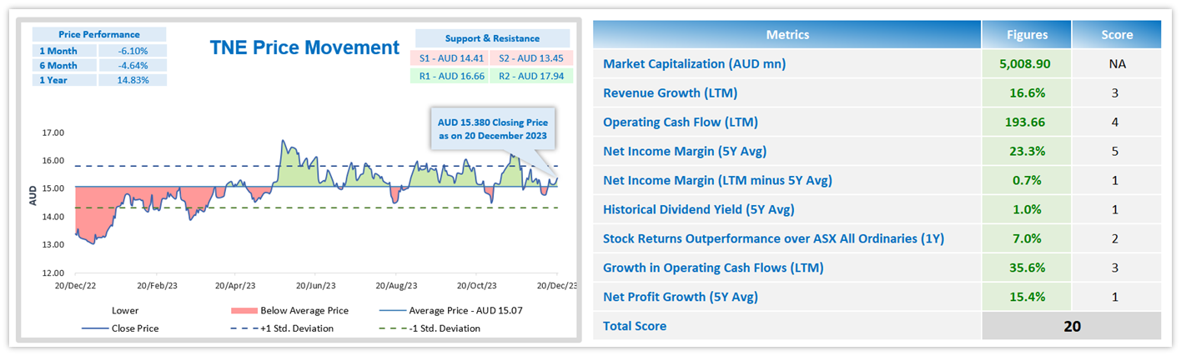Select the -6.10% performance value

coord(133,50)
